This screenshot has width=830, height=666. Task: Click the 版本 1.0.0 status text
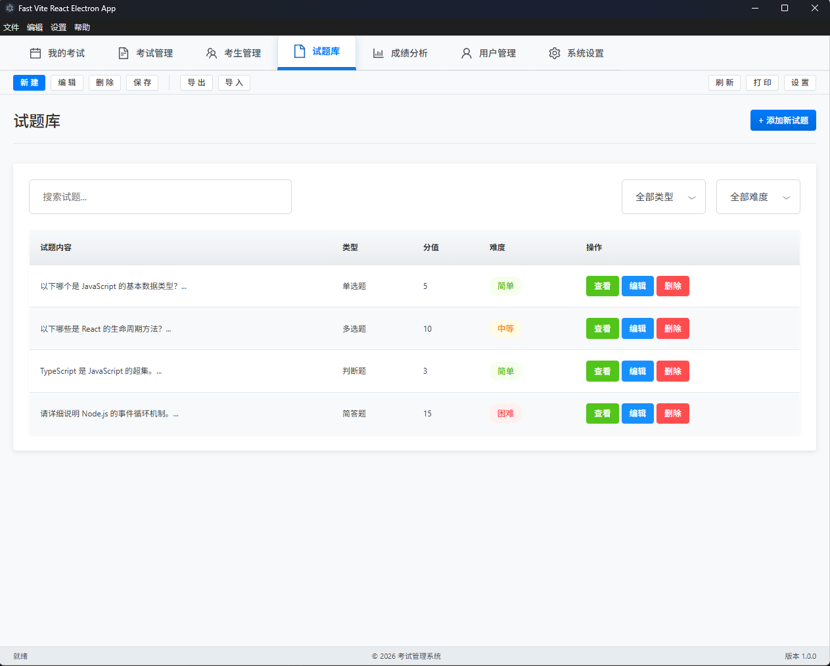(x=800, y=656)
